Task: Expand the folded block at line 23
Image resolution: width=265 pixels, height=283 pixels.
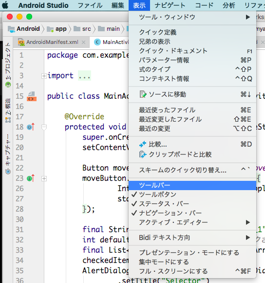Action: [x=44, y=179]
